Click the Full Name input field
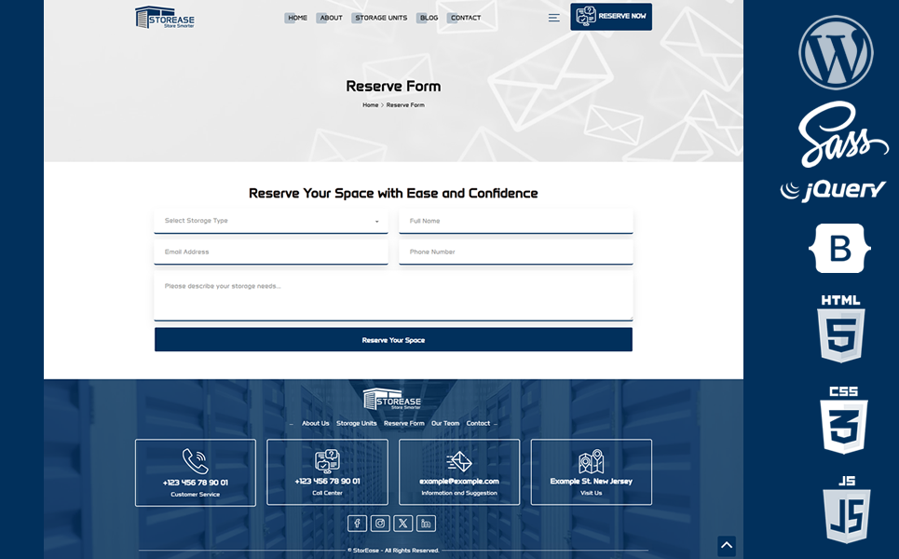Screen dimensions: 899x559 516,222
